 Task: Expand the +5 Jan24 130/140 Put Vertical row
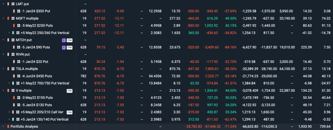pyautogui.click(x=9, y=119)
